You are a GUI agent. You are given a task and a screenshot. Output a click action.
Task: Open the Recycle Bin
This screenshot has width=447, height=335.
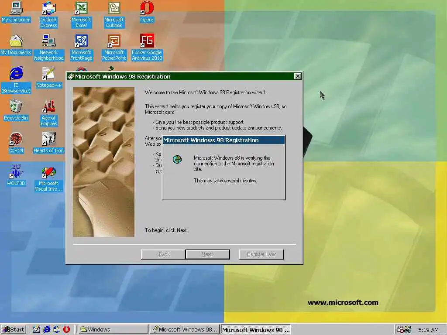tap(16, 110)
